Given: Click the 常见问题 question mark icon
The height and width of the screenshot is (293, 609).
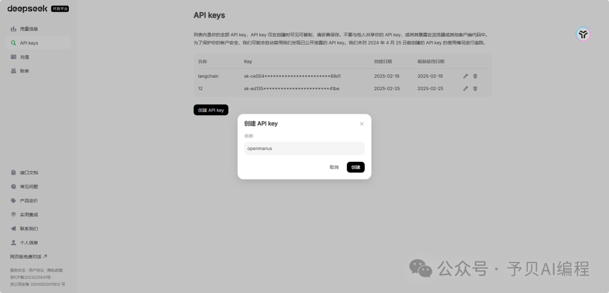Looking at the screenshot, I should 13,187.
